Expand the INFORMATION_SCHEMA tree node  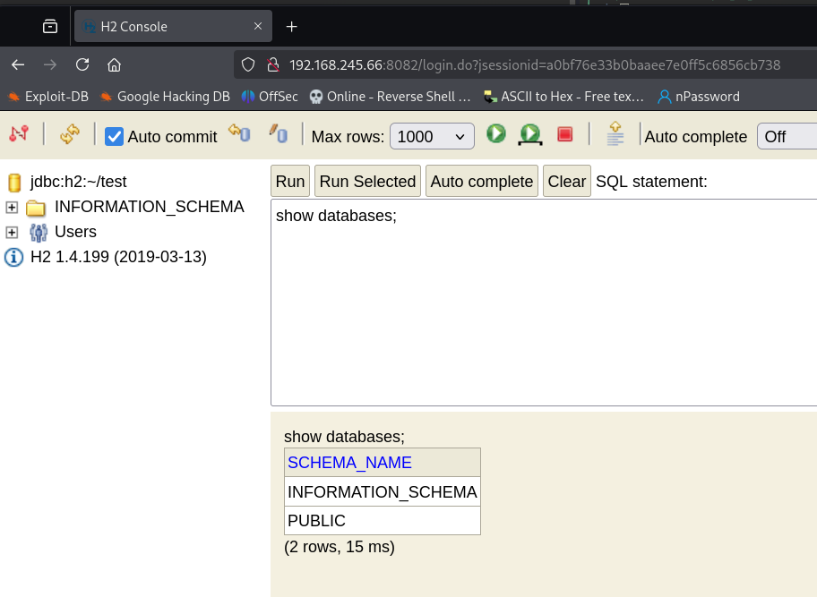point(12,207)
